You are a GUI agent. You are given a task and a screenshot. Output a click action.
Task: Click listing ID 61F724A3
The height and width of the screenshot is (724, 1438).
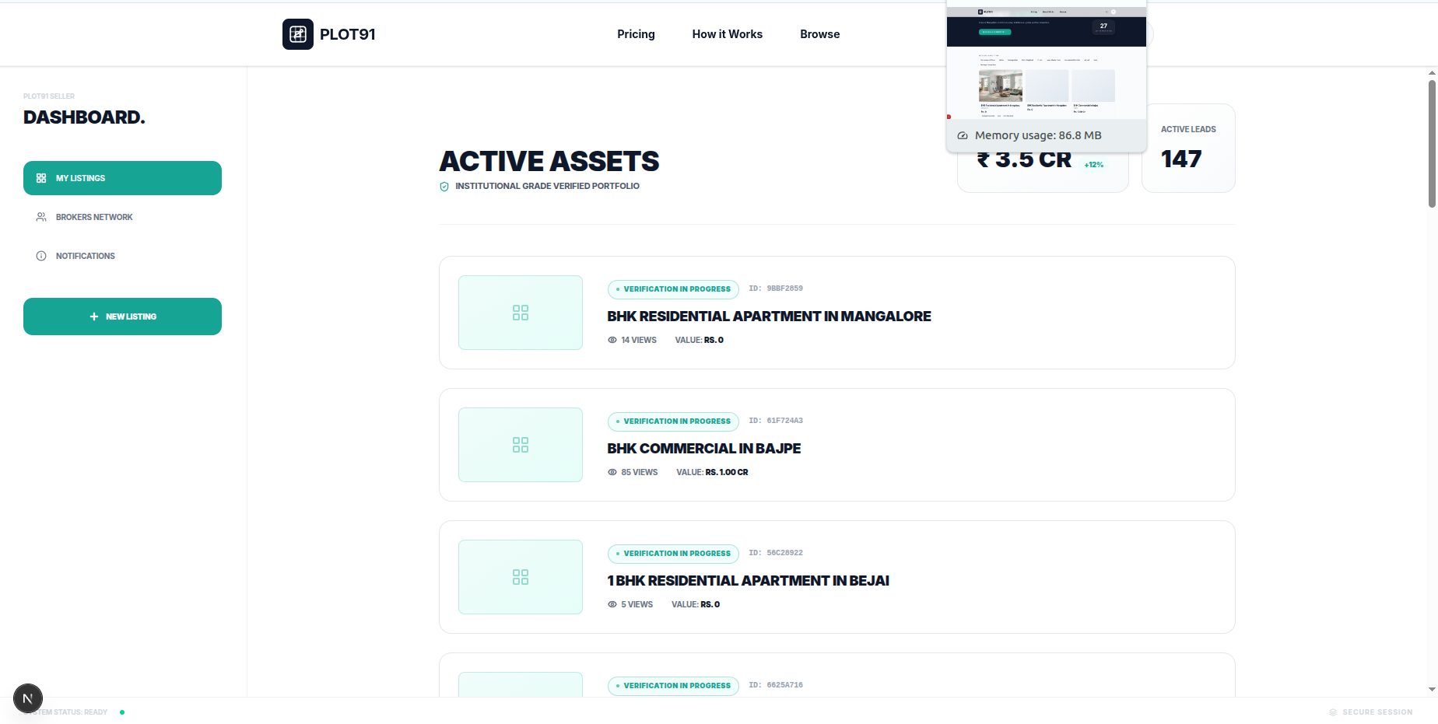(776, 421)
